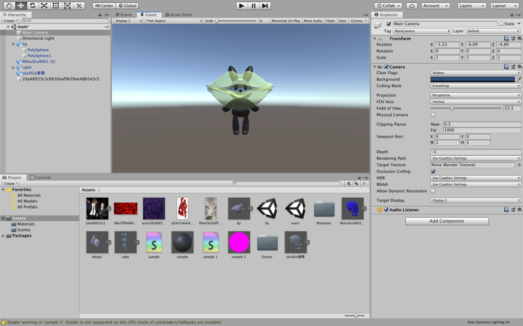
Task: Expand the rabit object in Hierarchy
Action: (x=13, y=67)
